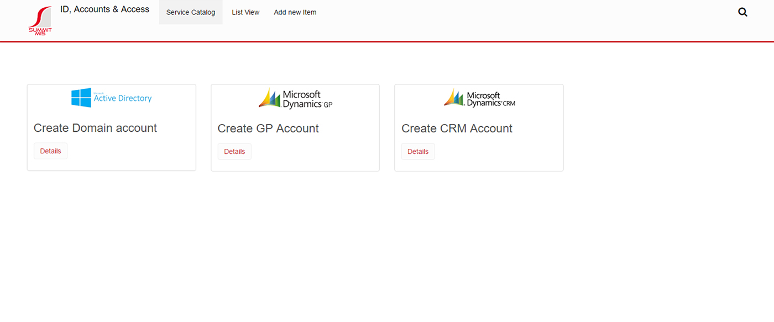Click the Create CRM Account heading
Viewport: 774px width, 322px height.
pos(457,128)
